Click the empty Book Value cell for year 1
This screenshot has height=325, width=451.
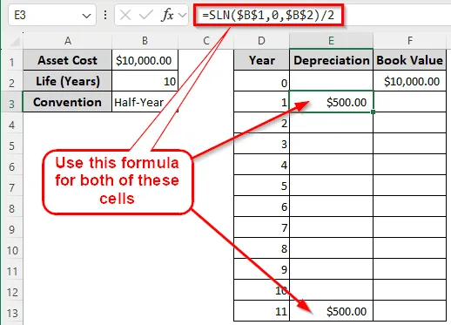pos(409,102)
